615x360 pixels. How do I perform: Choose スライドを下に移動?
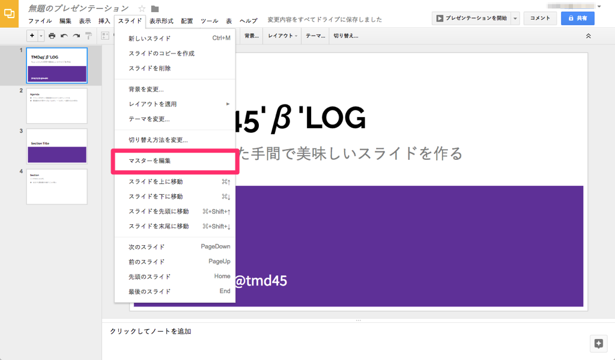click(x=175, y=197)
